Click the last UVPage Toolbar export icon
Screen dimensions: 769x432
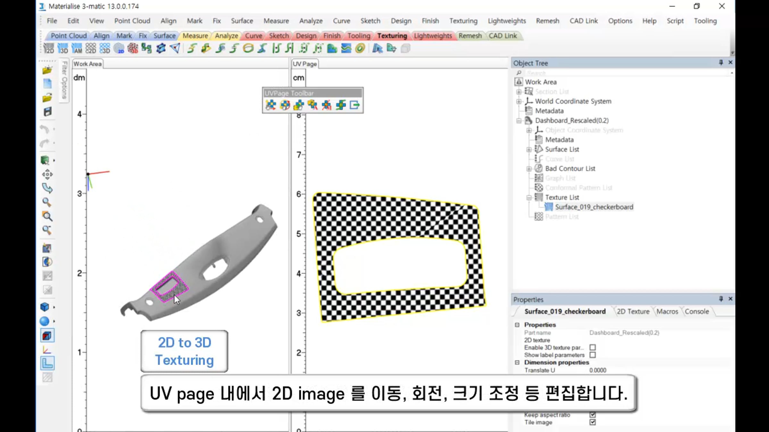(x=355, y=105)
